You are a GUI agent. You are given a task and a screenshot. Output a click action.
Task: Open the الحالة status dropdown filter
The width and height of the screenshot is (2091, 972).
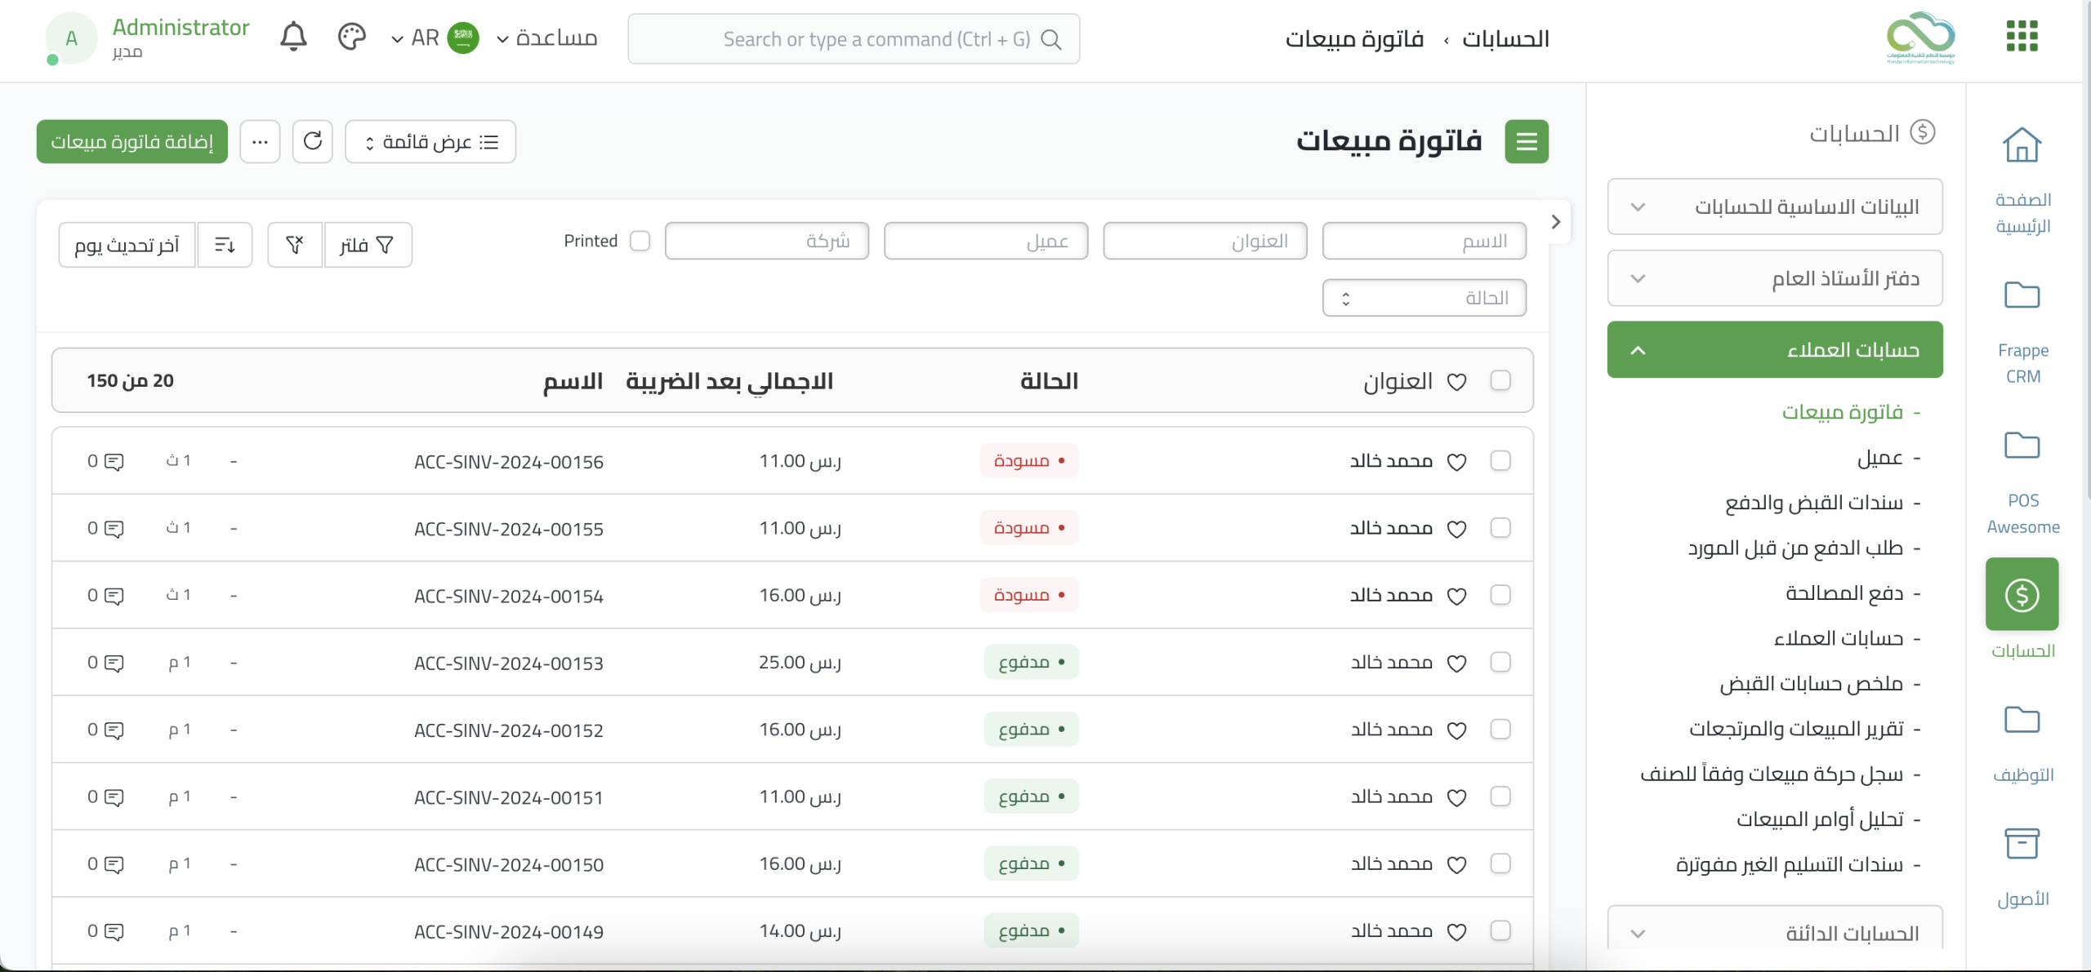(x=1424, y=298)
